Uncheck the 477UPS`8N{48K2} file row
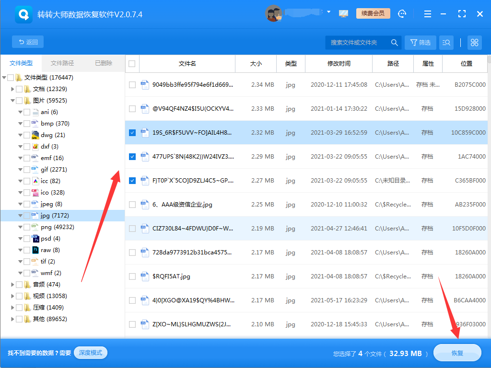491x368 pixels. click(132, 156)
